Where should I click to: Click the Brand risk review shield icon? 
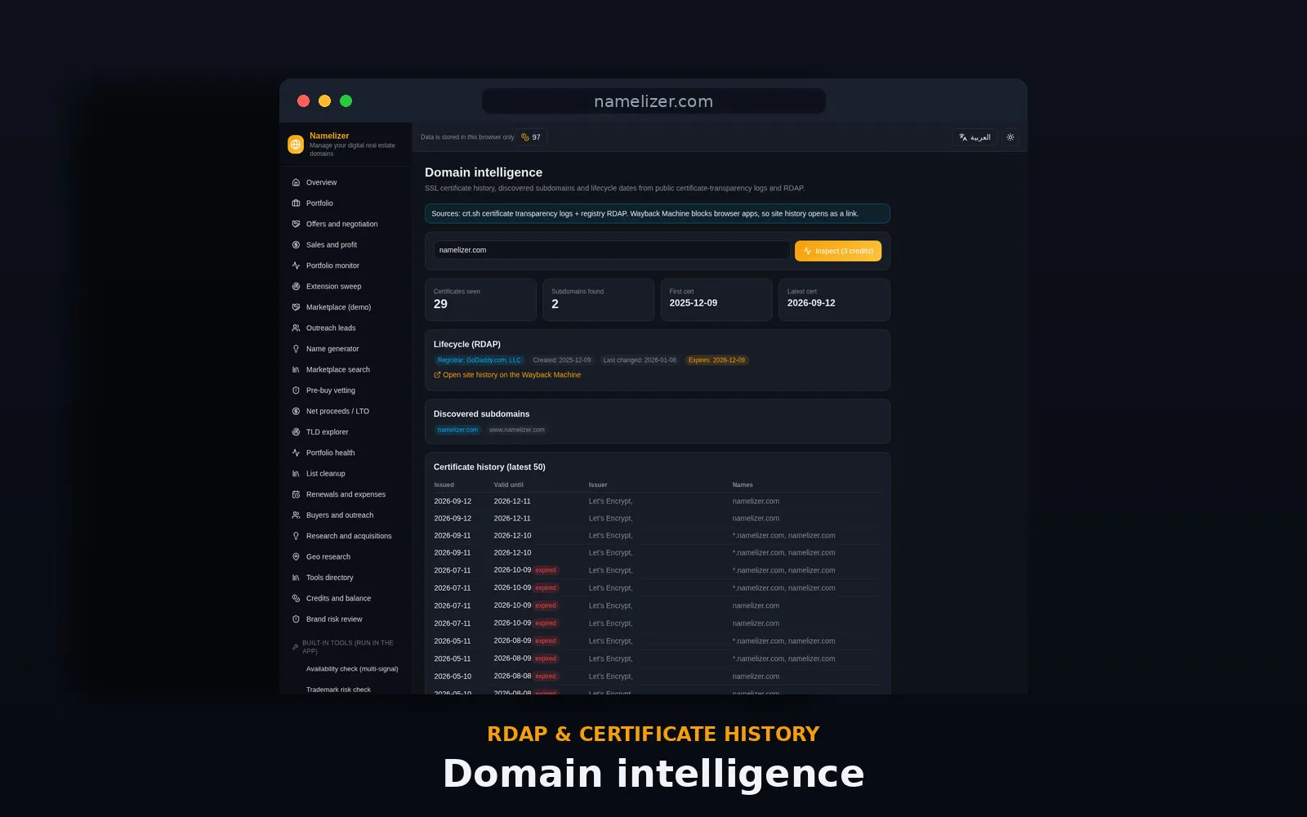tap(296, 619)
